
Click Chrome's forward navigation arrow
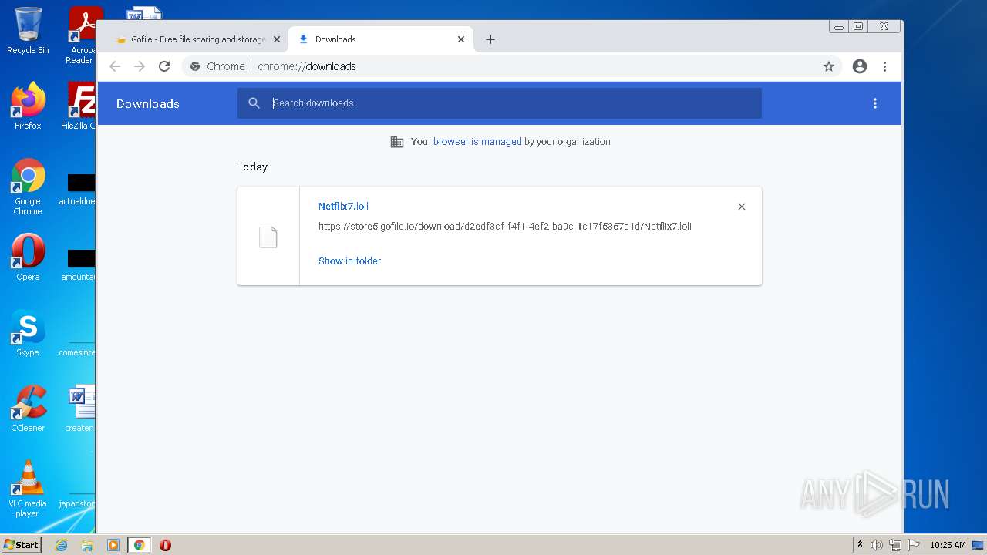(140, 66)
